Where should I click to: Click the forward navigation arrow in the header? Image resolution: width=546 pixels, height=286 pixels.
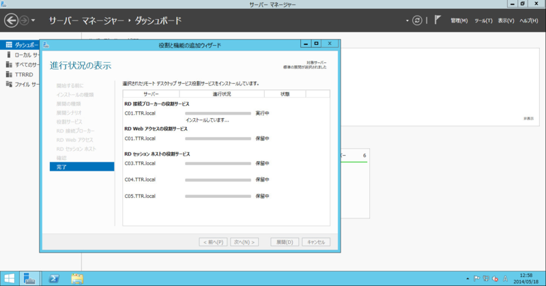[24, 20]
